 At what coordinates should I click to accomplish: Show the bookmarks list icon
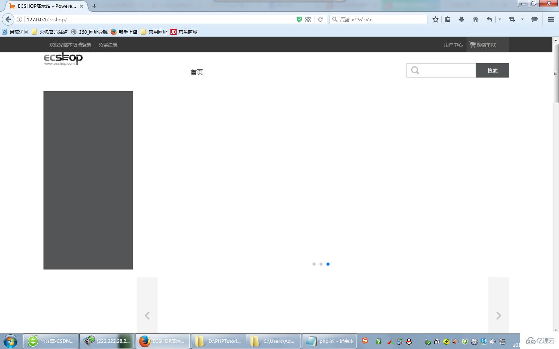coord(448,19)
